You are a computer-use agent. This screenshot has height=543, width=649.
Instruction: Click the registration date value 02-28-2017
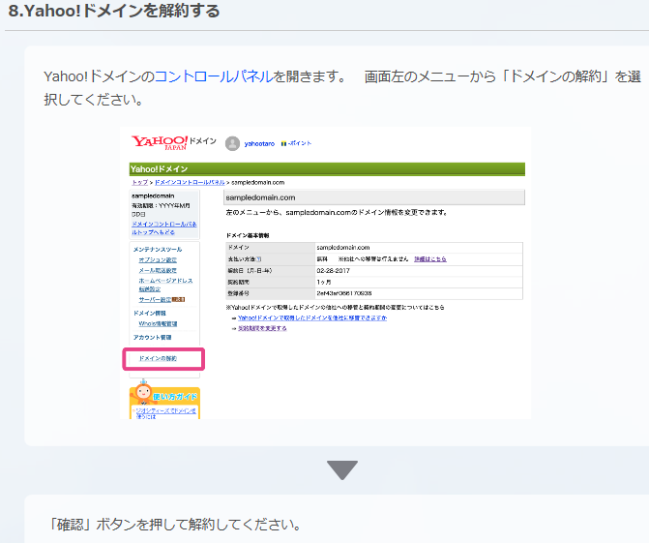[333, 271]
